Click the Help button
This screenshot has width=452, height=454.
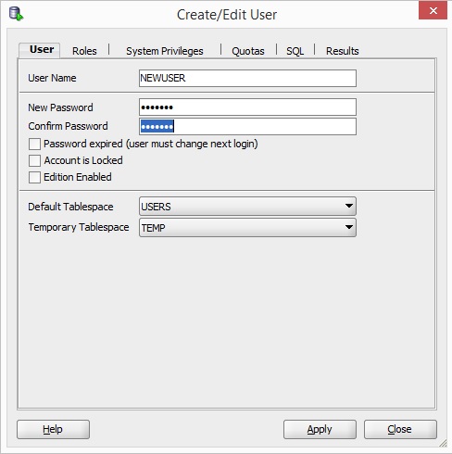pos(53,429)
